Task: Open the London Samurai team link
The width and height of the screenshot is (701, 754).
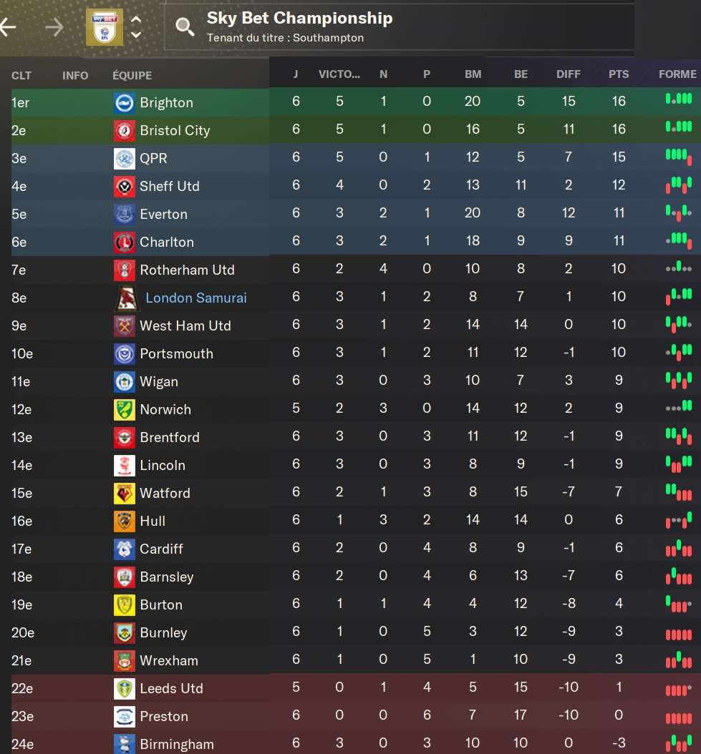Action: (x=196, y=298)
